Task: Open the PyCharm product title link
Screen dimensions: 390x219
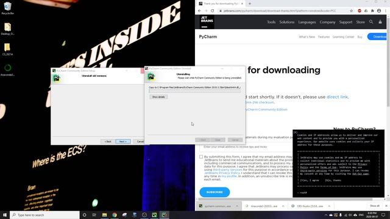Action: click(x=208, y=36)
